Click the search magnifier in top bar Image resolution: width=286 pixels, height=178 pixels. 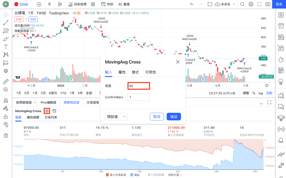point(242,4)
